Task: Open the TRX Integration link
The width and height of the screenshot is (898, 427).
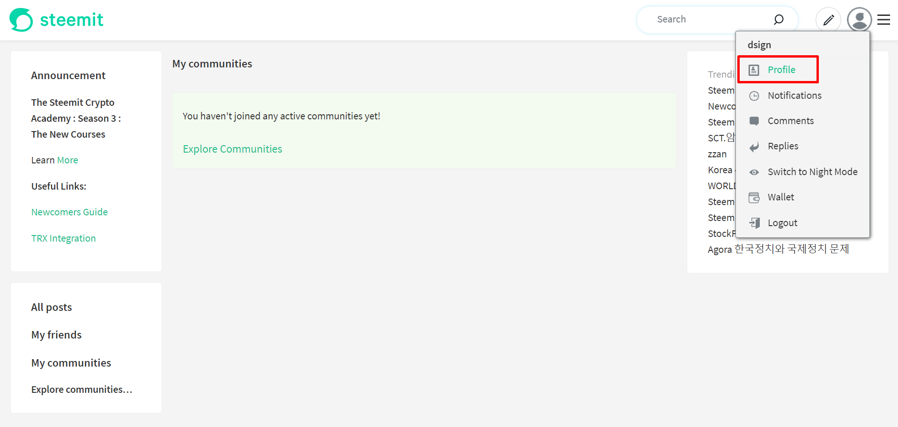Action: 63,238
